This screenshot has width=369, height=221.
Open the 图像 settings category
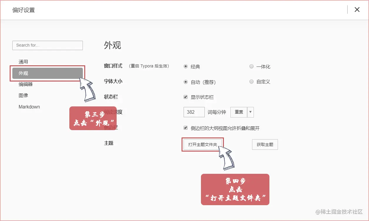[x=24, y=96]
